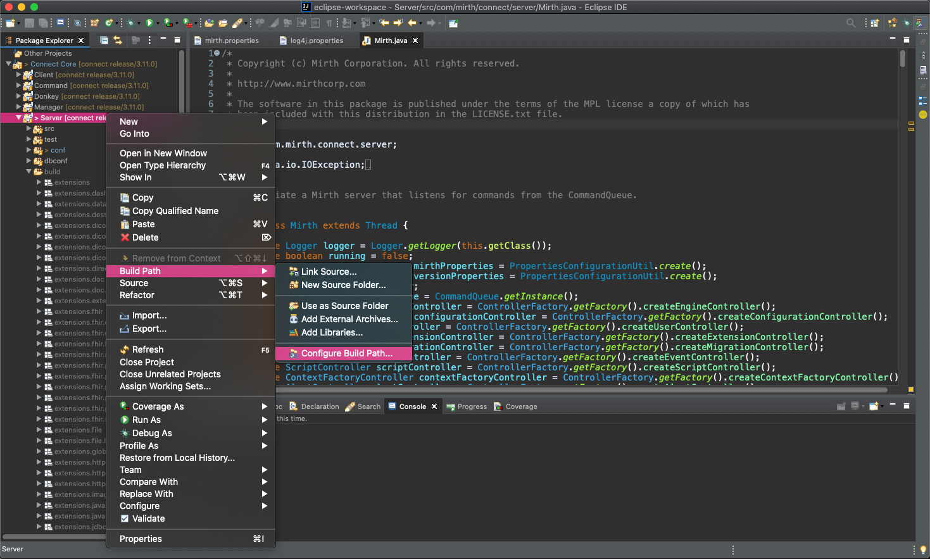Click the Debug bug toolbar icon
This screenshot has height=559, width=930.
(x=130, y=23)
